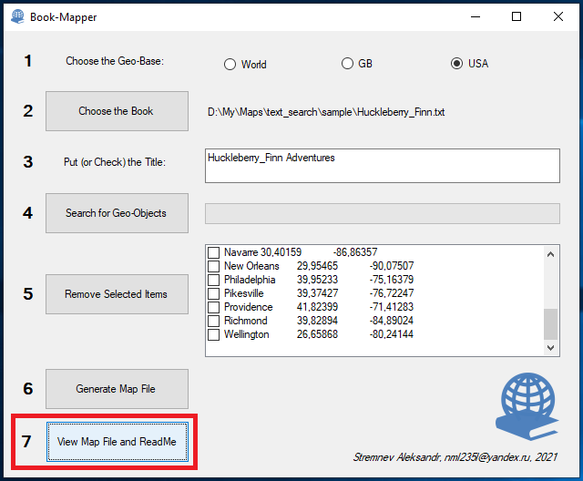Start Search for Geo-Objects
The image size is (583, 481).
click(x=117, y=213)
